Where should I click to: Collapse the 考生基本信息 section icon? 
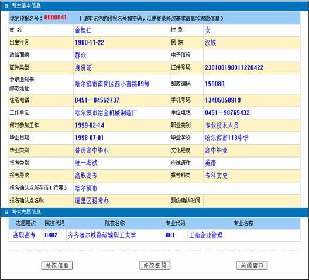coord(6,6)
